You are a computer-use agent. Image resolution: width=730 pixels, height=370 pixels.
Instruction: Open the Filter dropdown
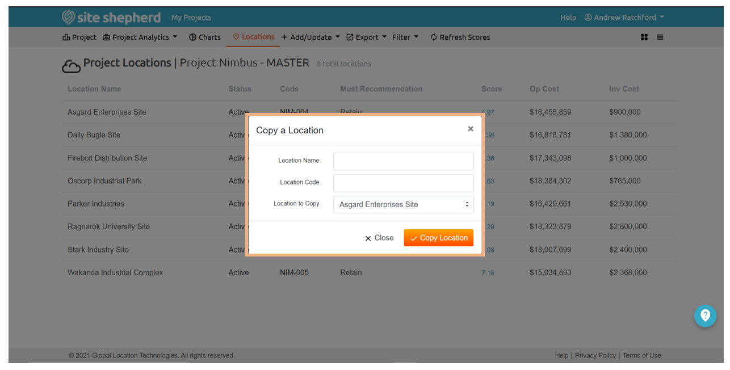point(405,37)
